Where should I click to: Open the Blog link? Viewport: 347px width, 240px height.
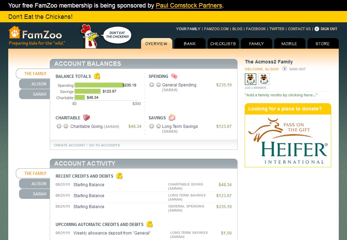pos(237,29)
